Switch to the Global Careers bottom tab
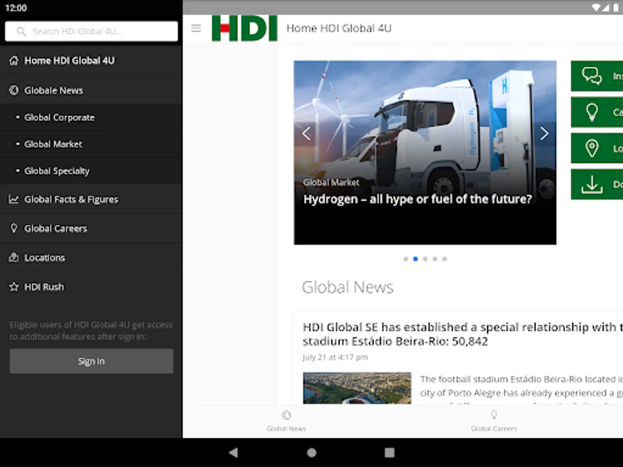This screenshot has height=467, width=623. pyautogui.click(x=494, y=421)
